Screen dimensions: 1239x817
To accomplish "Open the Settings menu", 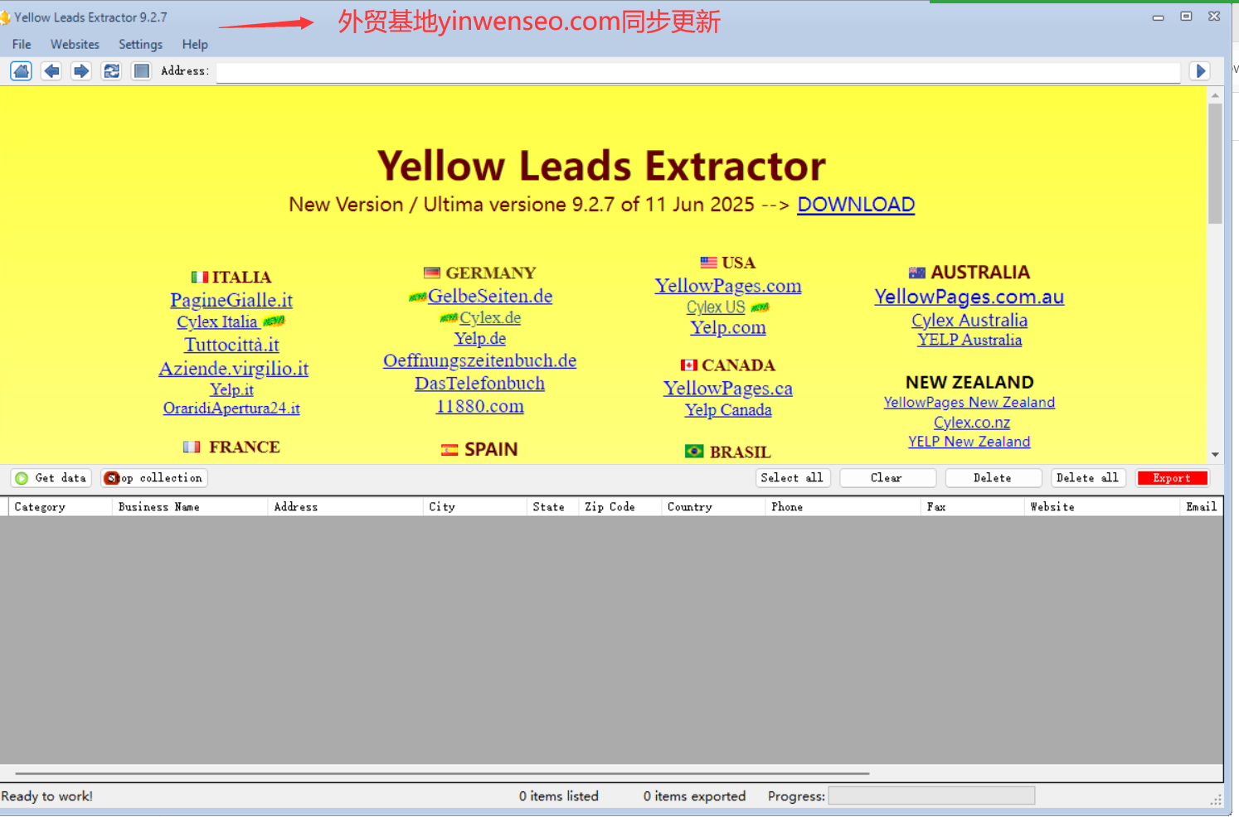I will (x=140, y=45).
